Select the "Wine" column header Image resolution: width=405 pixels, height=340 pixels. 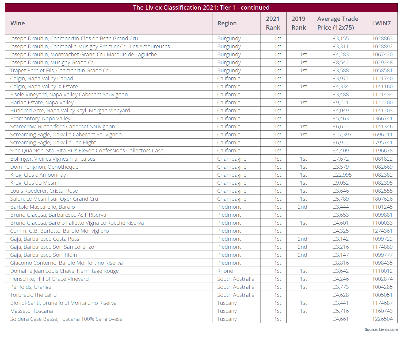pyautogui.click(x=18, y=23)
